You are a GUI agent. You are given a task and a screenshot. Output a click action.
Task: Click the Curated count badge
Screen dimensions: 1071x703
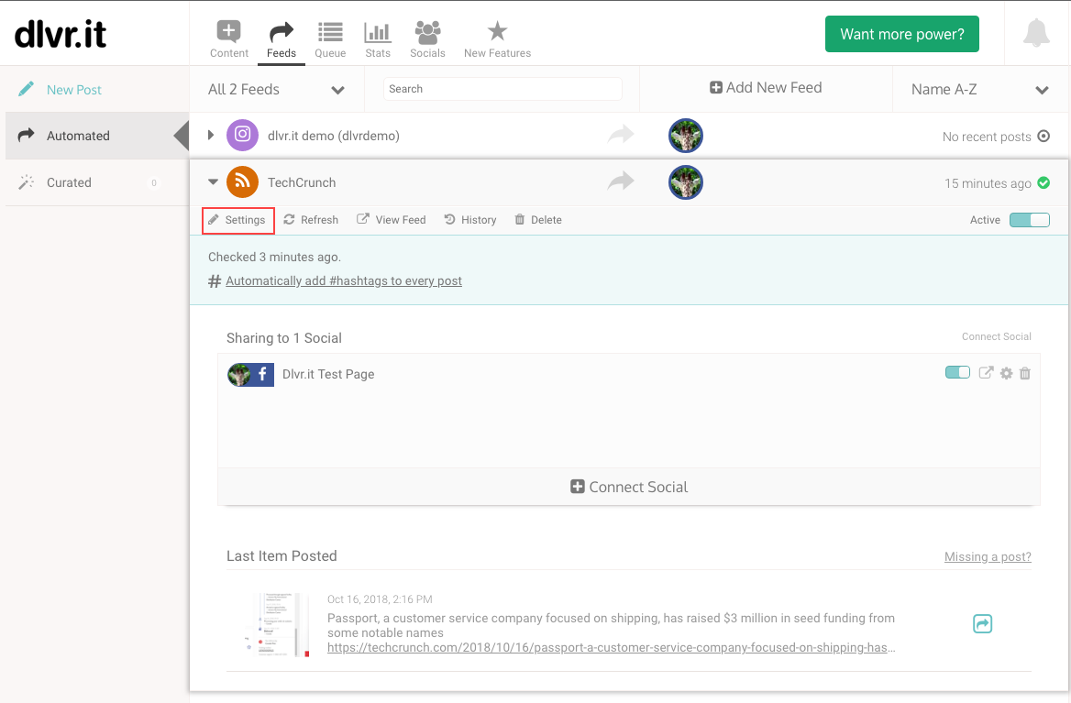(x=154, y=183)
